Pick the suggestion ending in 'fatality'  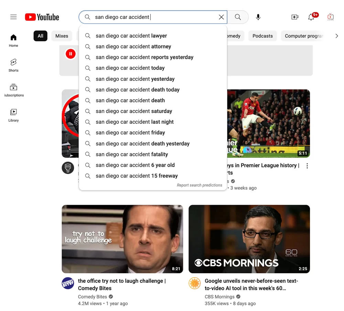(153, 154)
